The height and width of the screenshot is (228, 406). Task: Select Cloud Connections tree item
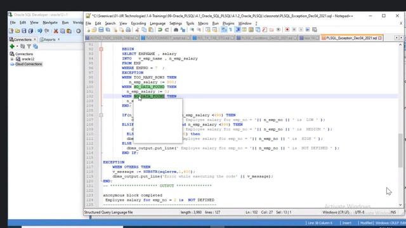point(29,64)
